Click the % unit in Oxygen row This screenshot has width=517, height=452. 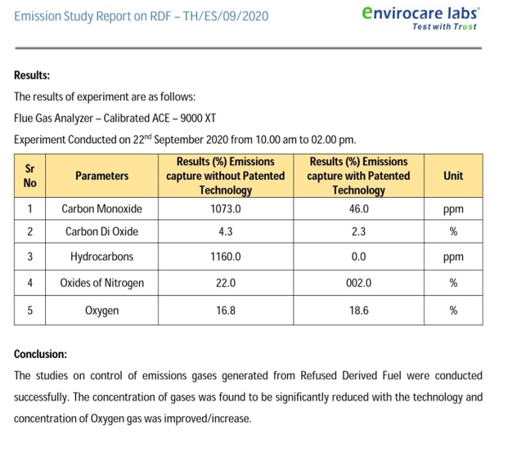[453, 311]
